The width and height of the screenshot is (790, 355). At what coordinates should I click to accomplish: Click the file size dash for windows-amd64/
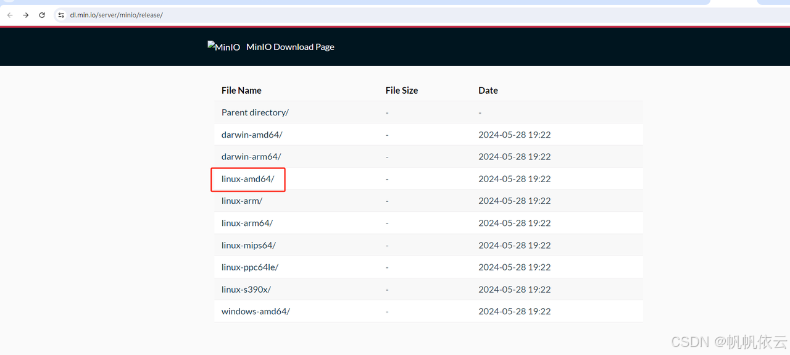387,312
